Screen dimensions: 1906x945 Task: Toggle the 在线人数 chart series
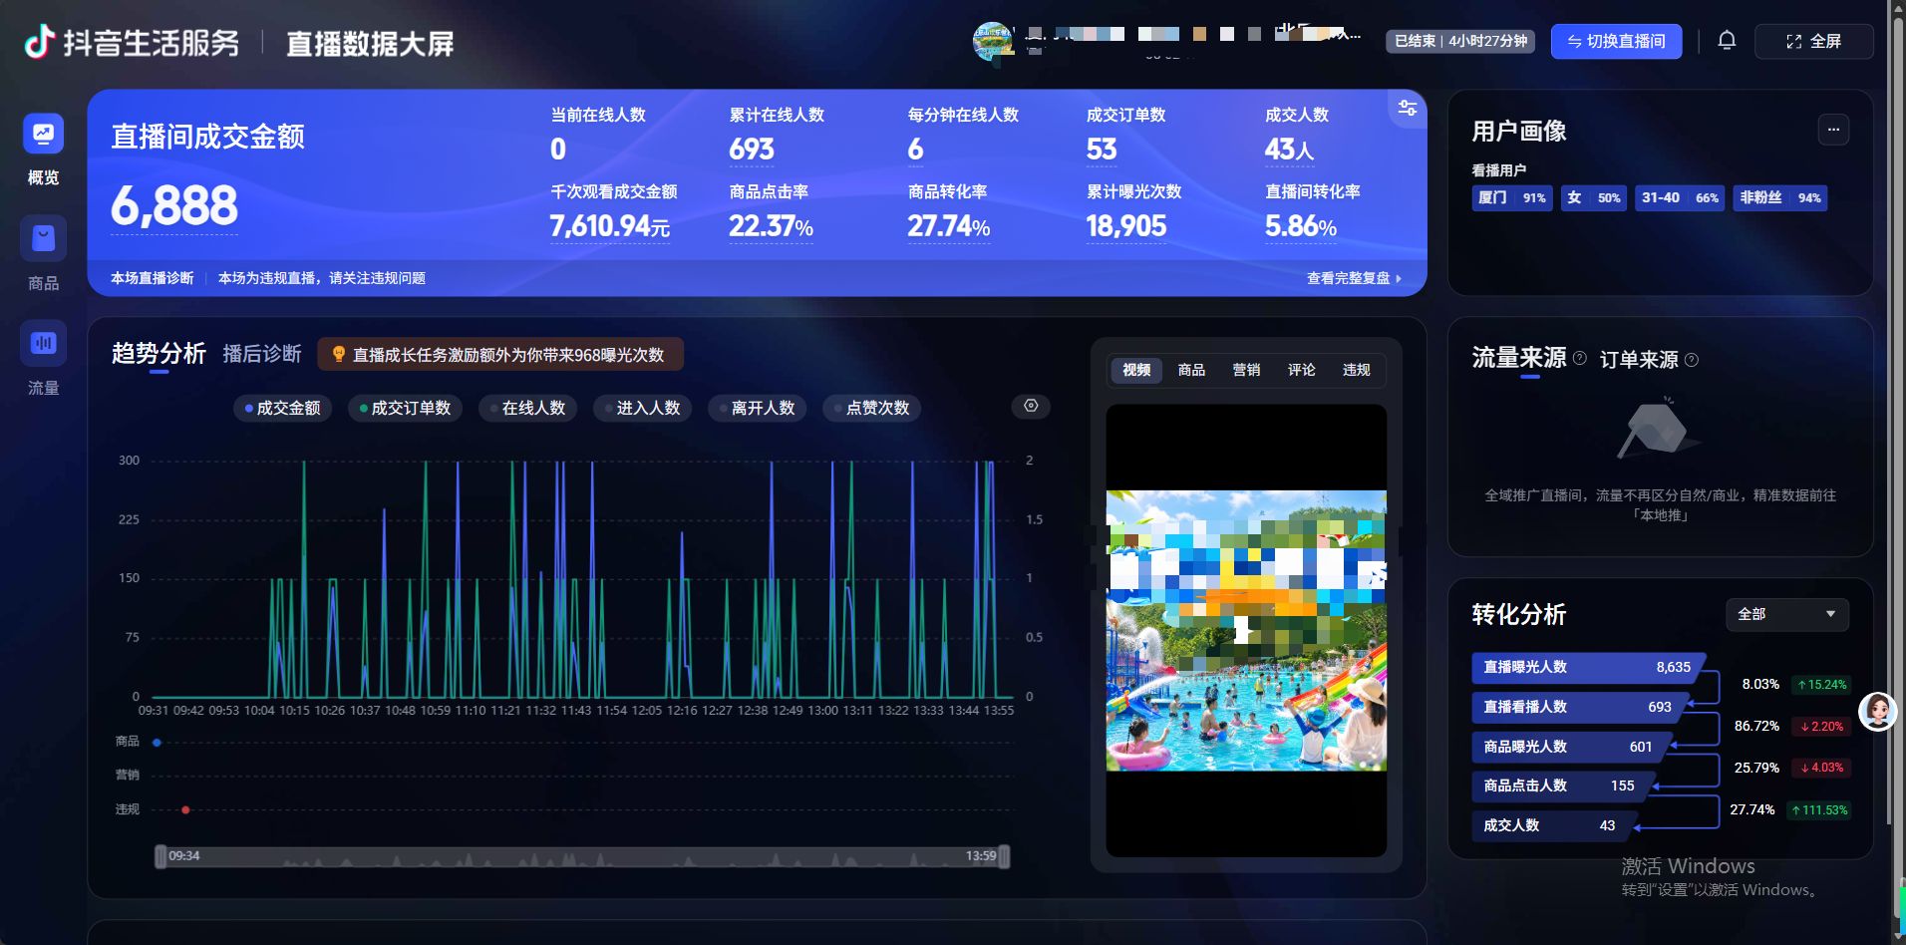(x=527, y=408)
